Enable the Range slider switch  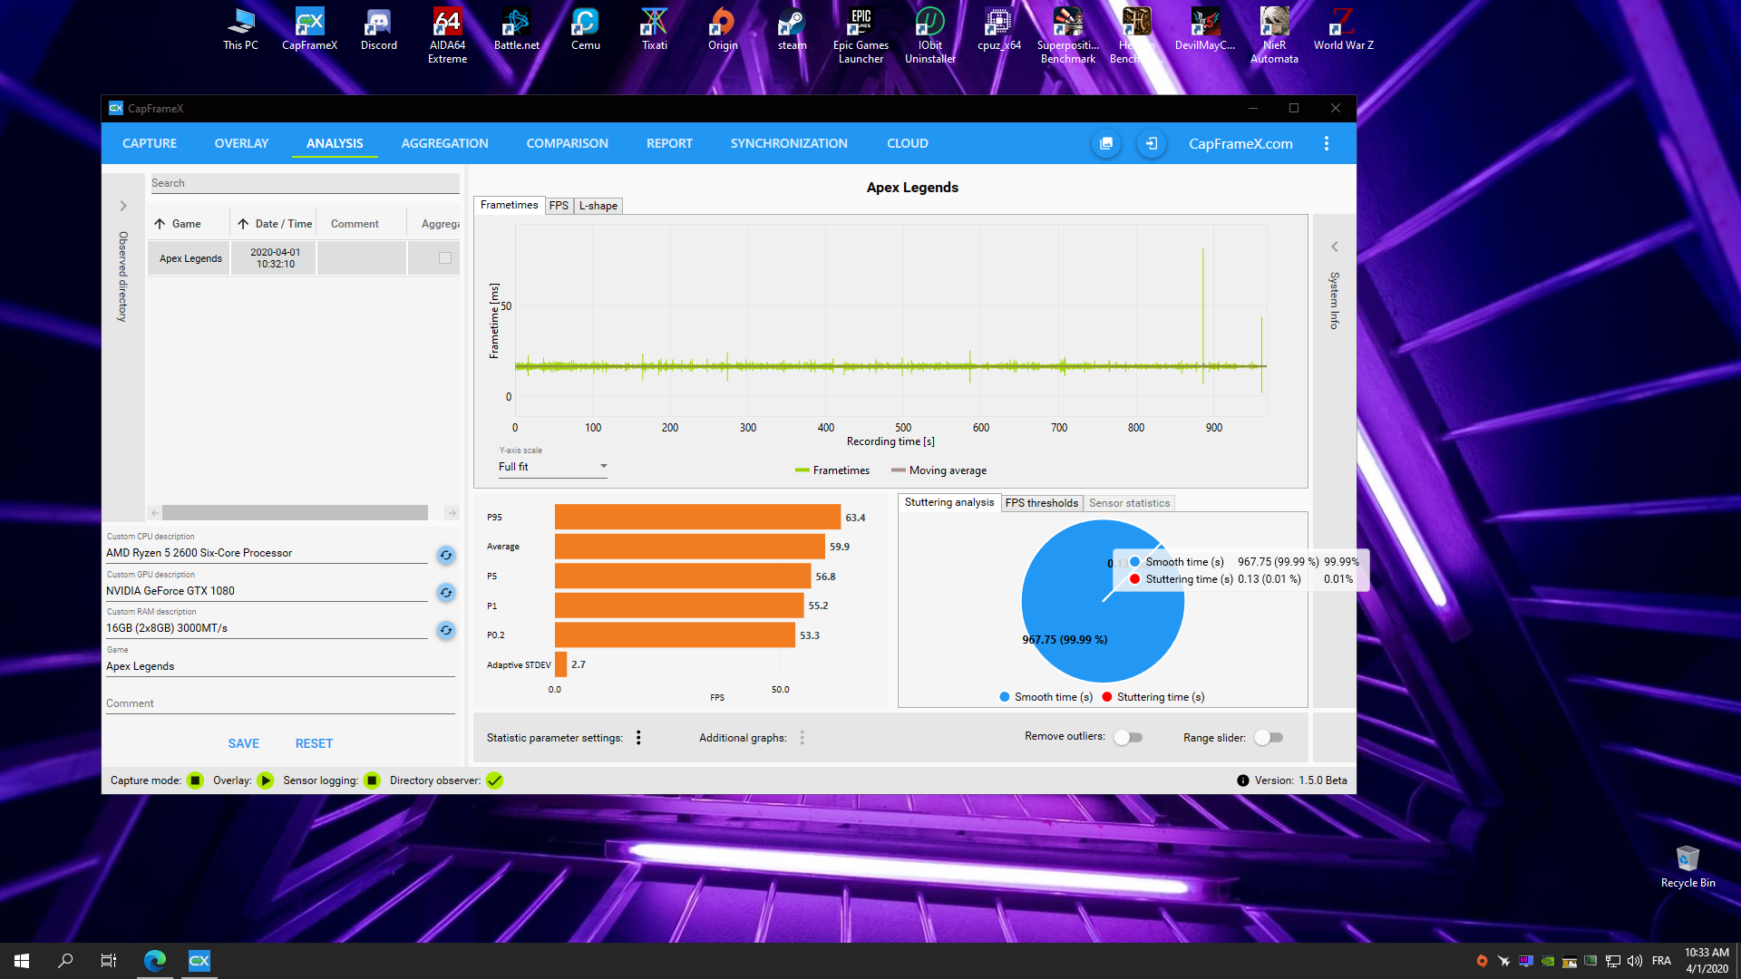click(1269, 738)
